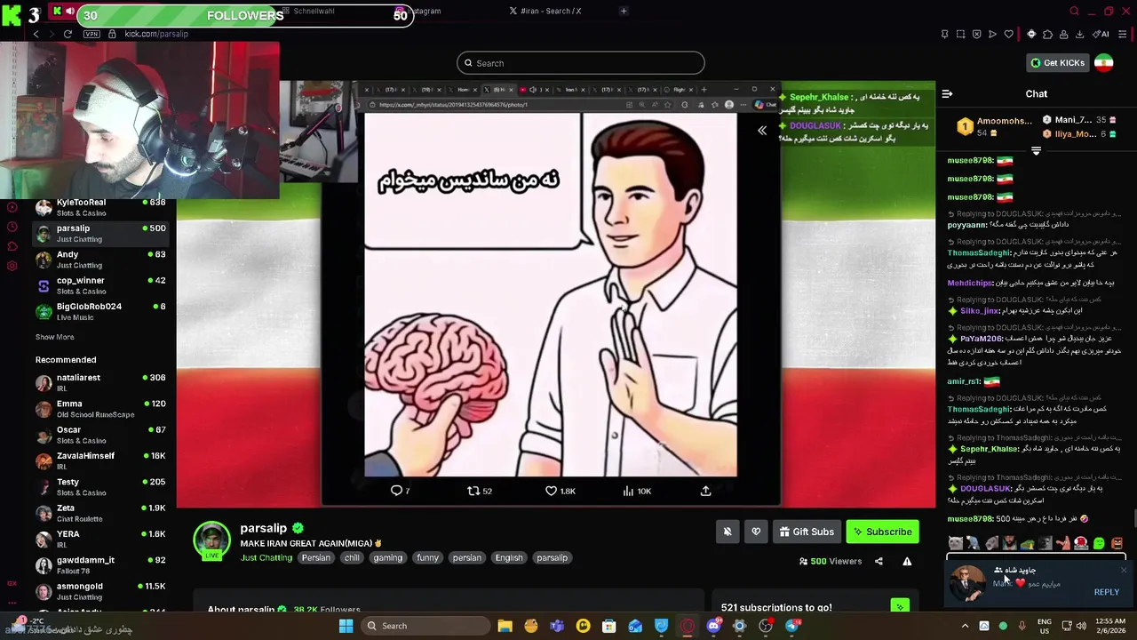1137x640 pixels.
Task: Click the gaming tag
Action: point(387,557)
